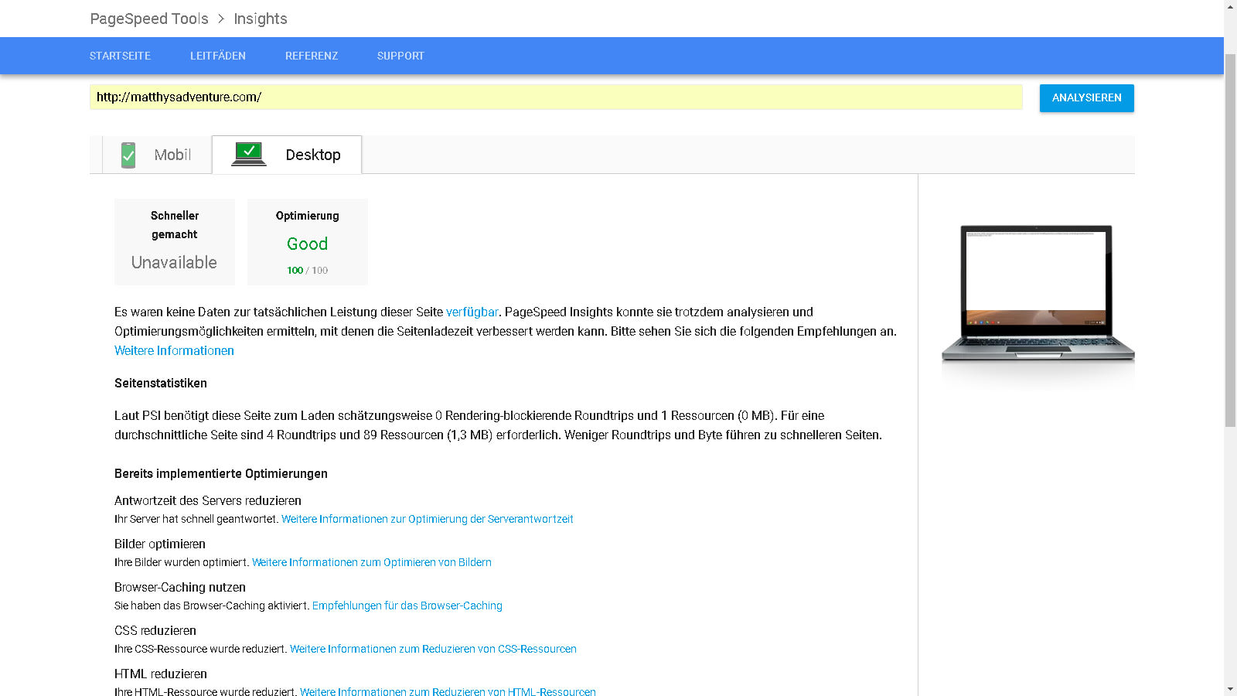Focus the URL input field with matthysadventure.com

[x=556, y=97]
